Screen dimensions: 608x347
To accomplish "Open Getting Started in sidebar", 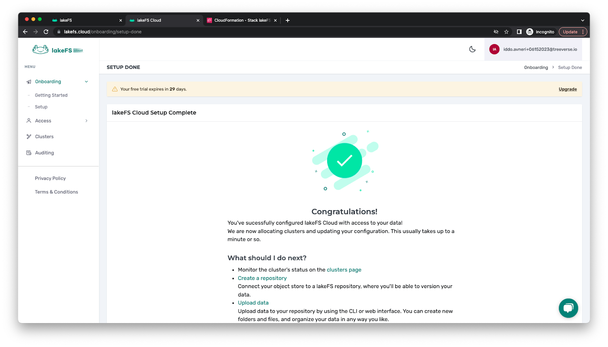I will [51, 95].
